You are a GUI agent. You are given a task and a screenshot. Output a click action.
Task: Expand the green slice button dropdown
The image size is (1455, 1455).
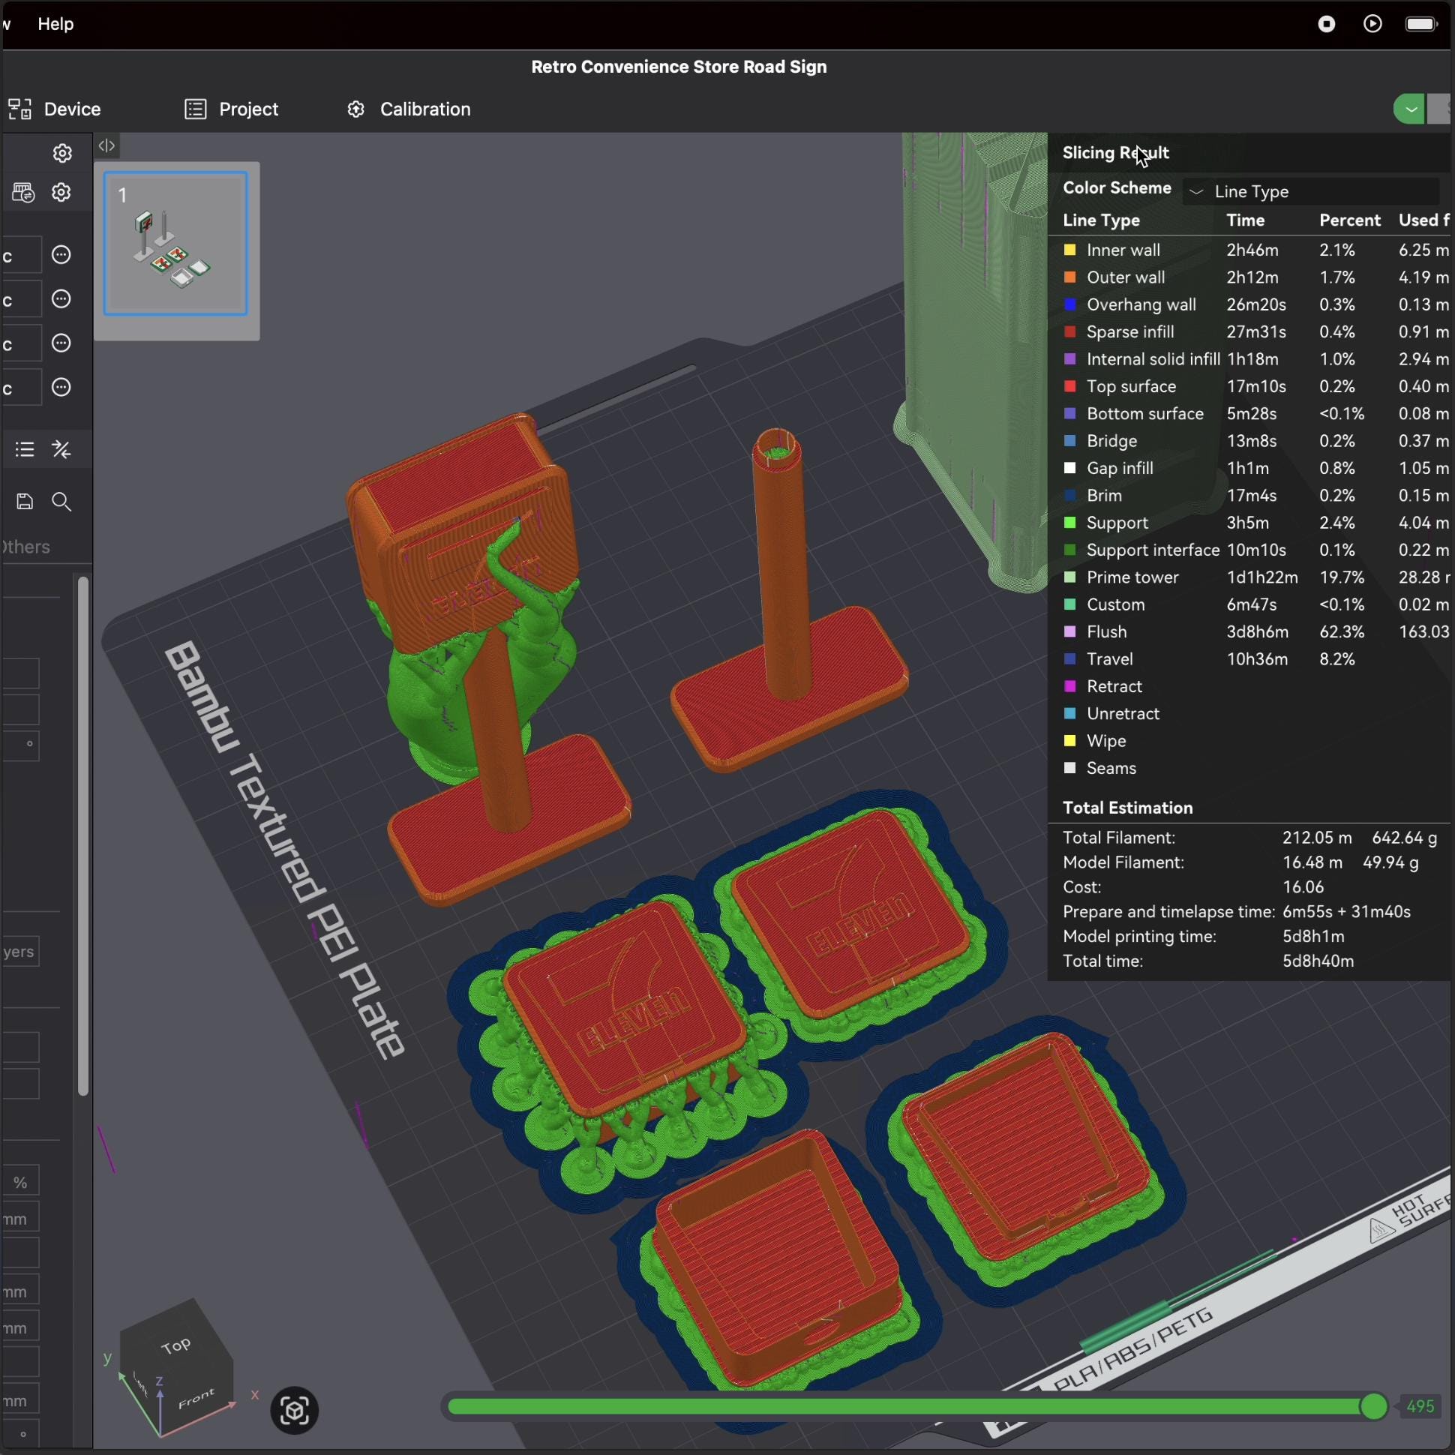tap(1409, 109)
